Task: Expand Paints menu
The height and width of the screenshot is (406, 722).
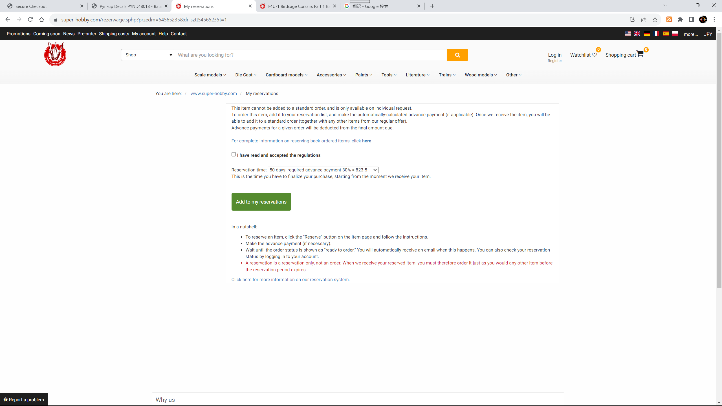Action: pos(364,75)
